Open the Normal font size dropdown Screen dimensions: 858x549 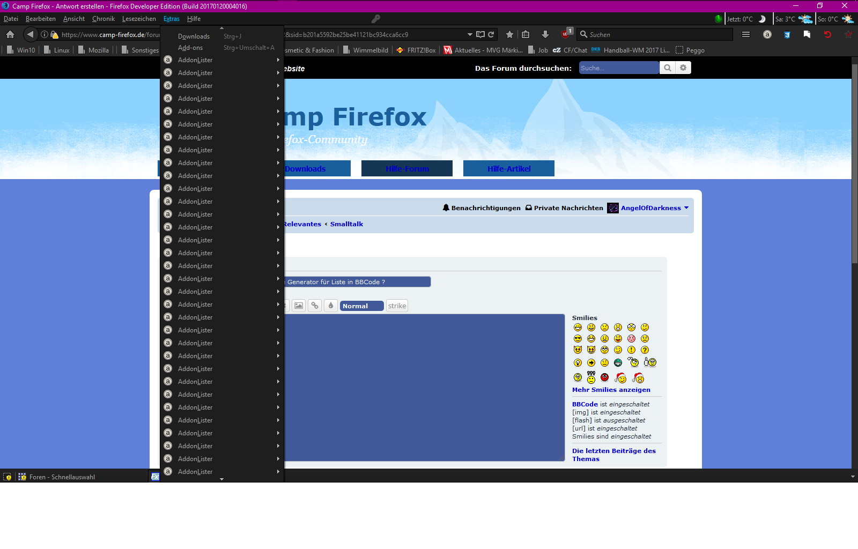(362, 306)
